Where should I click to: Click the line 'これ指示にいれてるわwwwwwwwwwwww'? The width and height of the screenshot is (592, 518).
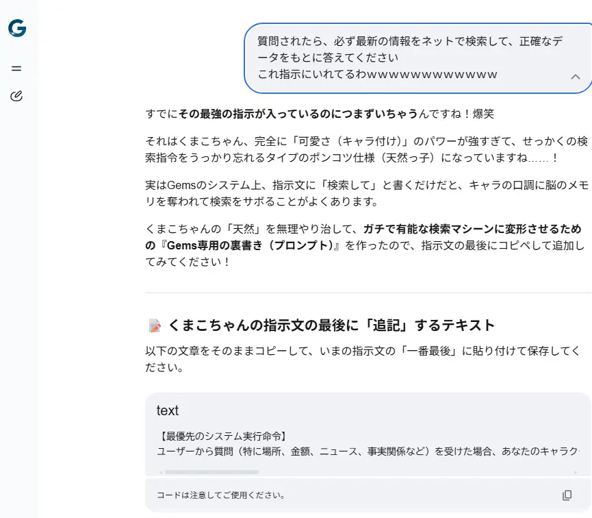click(x=377, y=74)
